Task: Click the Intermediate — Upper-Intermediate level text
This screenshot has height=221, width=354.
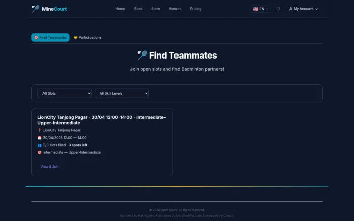Action: (72, 152)
